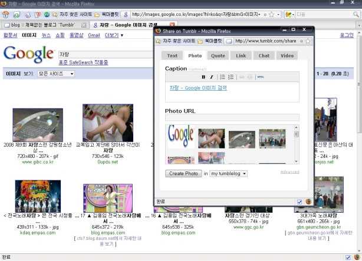Insert numbered list in caption editor
Screen dimensions: 362x261
(x=231, y=77)
